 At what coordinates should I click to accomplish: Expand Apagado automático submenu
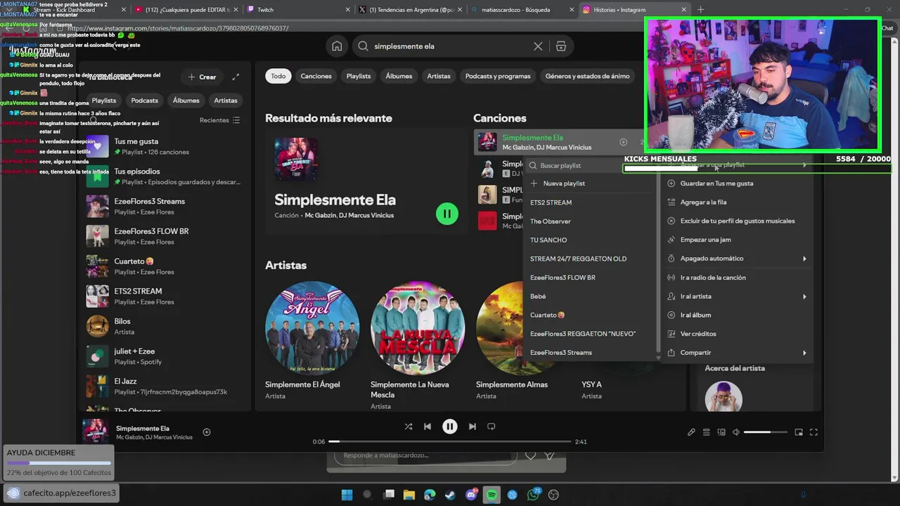[737, 259]
